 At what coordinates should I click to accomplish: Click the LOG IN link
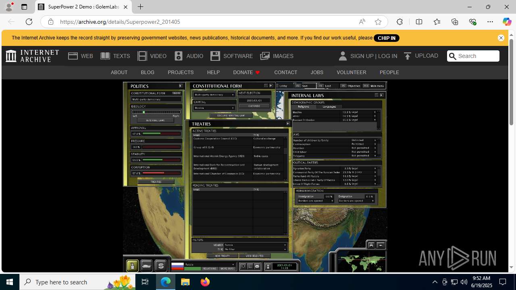tap(388, 56)
